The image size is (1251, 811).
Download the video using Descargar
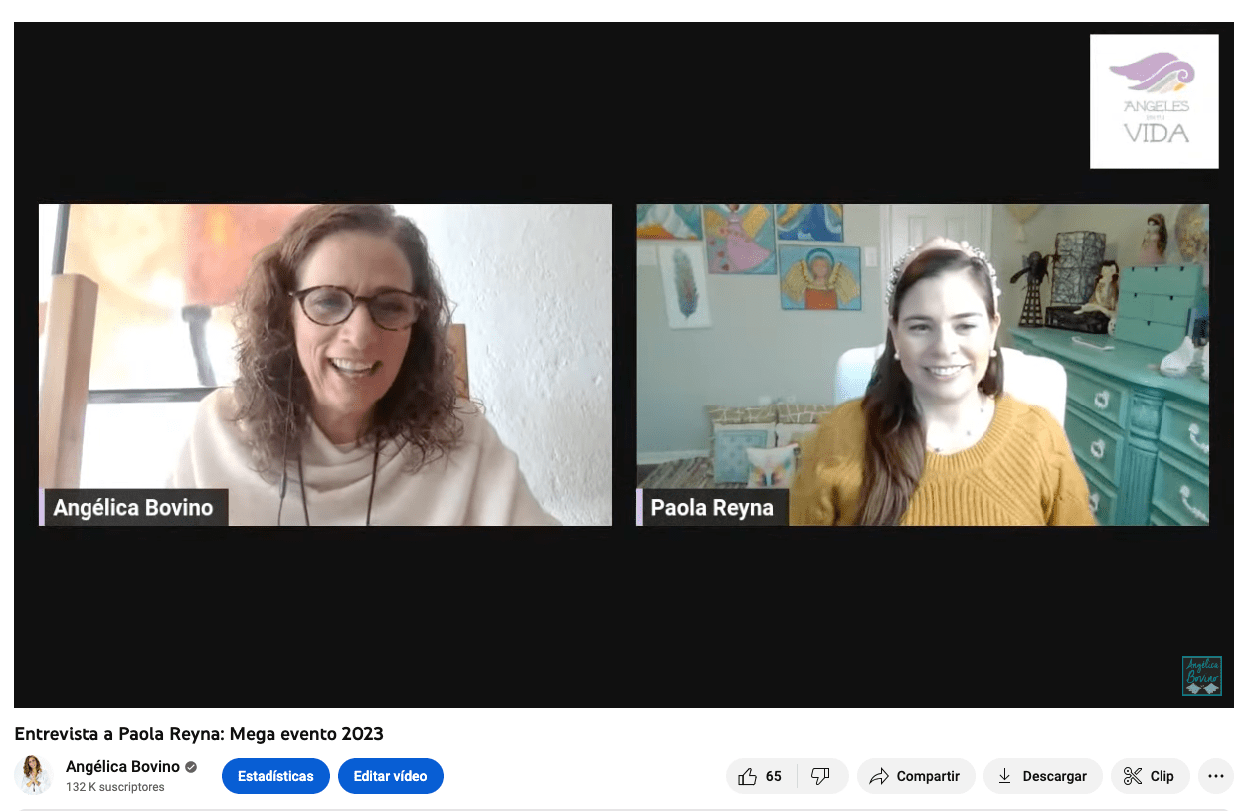tap(1042, 776)
